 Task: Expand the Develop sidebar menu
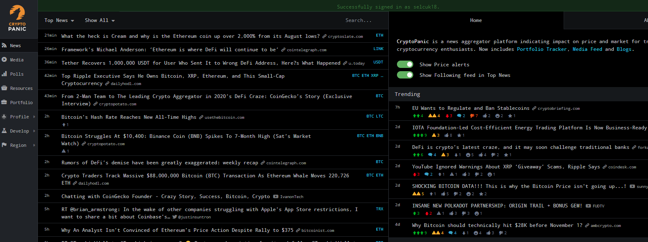19,131
